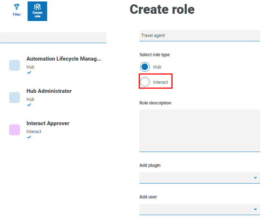Select the Interact role type radio button
Image resolution: width=263 pixels, height=218 pixels.
[145, 82]
